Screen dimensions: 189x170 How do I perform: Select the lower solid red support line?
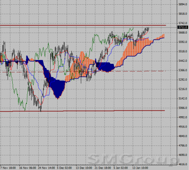click(x=82, y=111)
